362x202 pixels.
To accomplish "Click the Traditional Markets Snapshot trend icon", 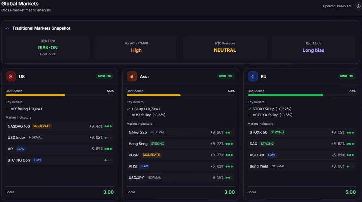I will 8,28.
